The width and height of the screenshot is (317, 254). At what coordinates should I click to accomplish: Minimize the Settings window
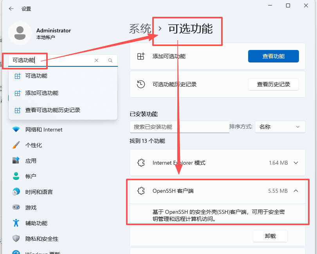(270, 5)
